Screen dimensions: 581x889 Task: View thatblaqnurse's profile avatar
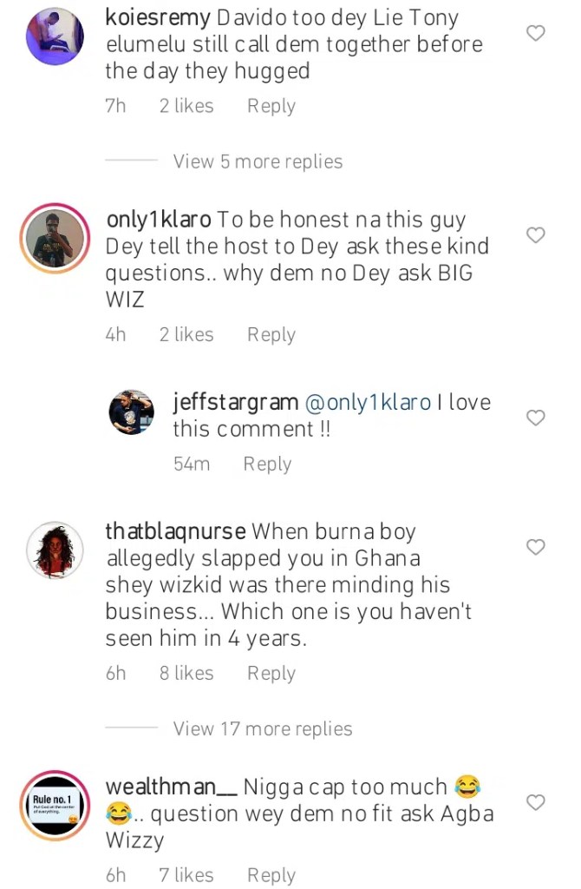[55, 550]
